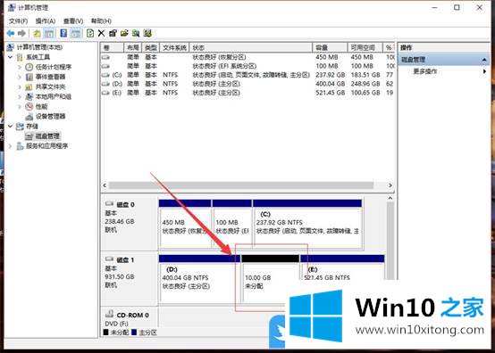Select the 事件查看器 icon in tree

[x=29, y=77]
